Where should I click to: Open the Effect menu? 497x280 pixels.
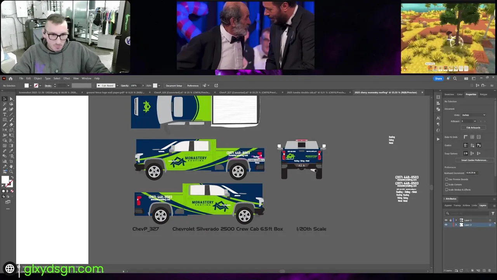tap(67, 79)
